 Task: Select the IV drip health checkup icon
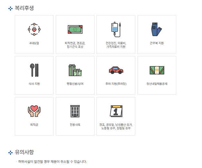(x=116, y=29)
